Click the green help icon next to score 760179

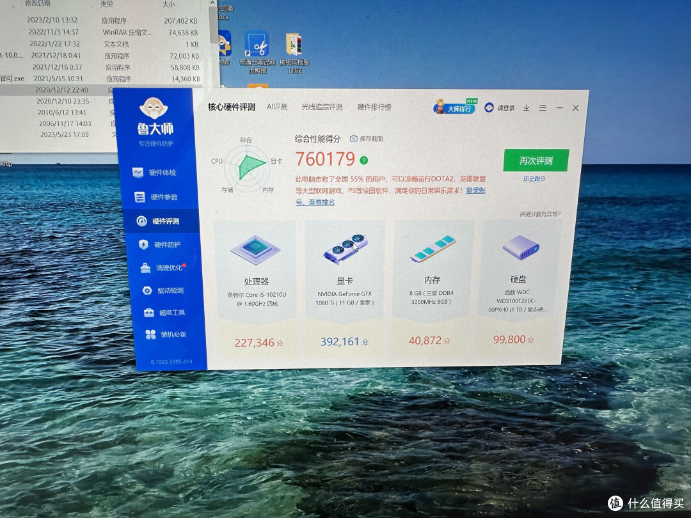point(363,161)
